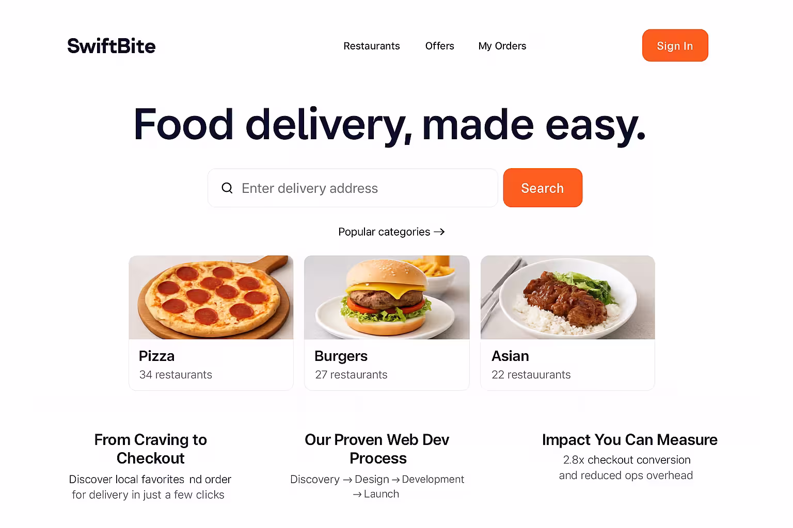Select the pepperoni pizza image
This screenshot has height=528, width=793.
coord(211,298)
